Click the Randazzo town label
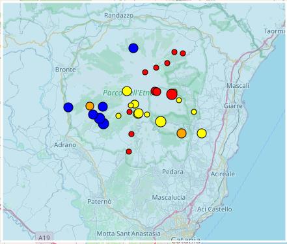Image resolution: width=287 pixels, height=244 pixels. [118, 16]
